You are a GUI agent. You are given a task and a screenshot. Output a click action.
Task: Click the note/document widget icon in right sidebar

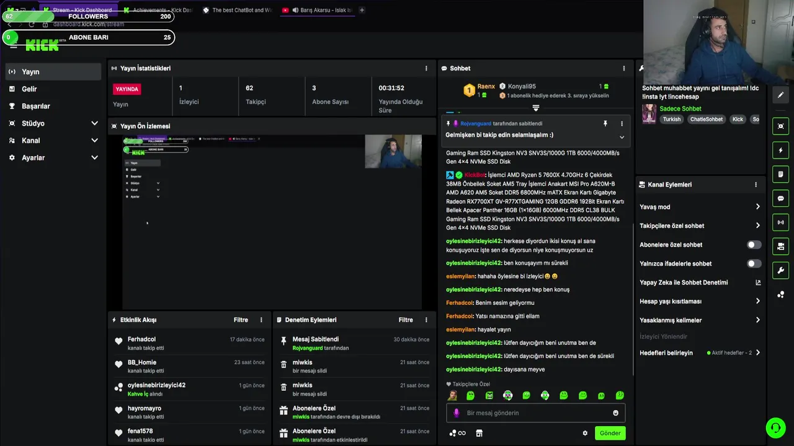pos(780,174)
